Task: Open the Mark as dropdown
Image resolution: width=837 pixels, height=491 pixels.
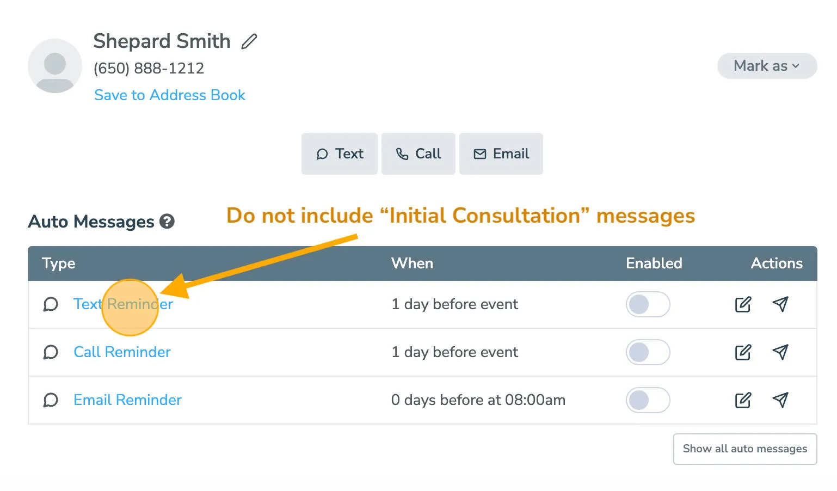Action: (x=766, y=65)
